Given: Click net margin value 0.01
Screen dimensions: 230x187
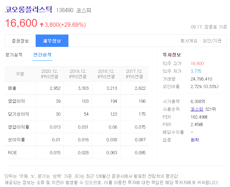Looking at the screenshot, I should click(56, 140).
